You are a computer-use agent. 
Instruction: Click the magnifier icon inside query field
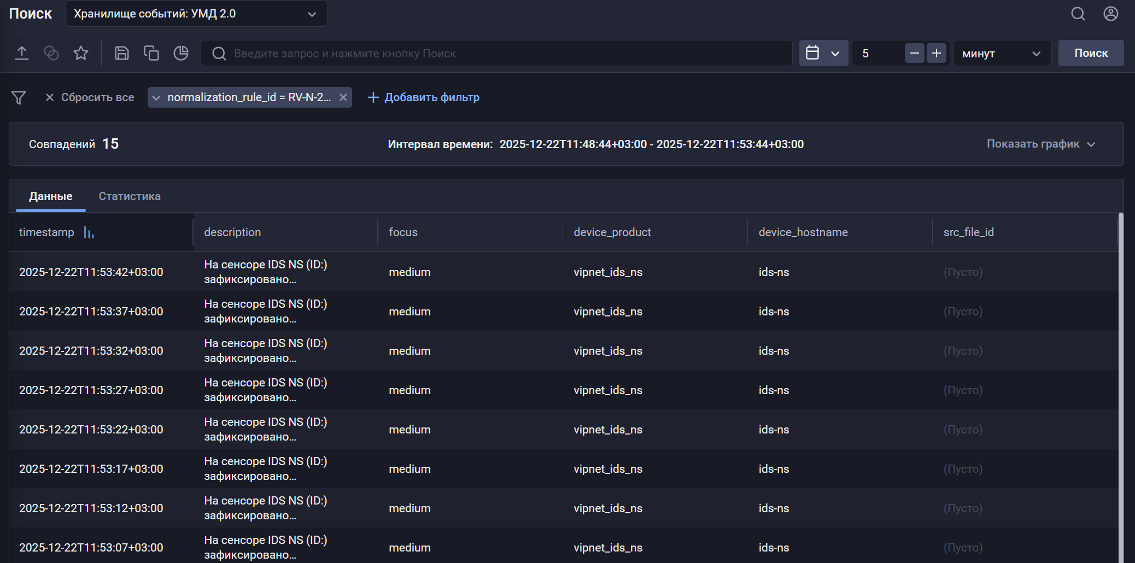(219, 54)
